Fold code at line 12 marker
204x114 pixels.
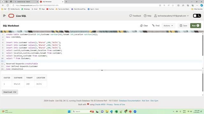(x=4, y=64)
